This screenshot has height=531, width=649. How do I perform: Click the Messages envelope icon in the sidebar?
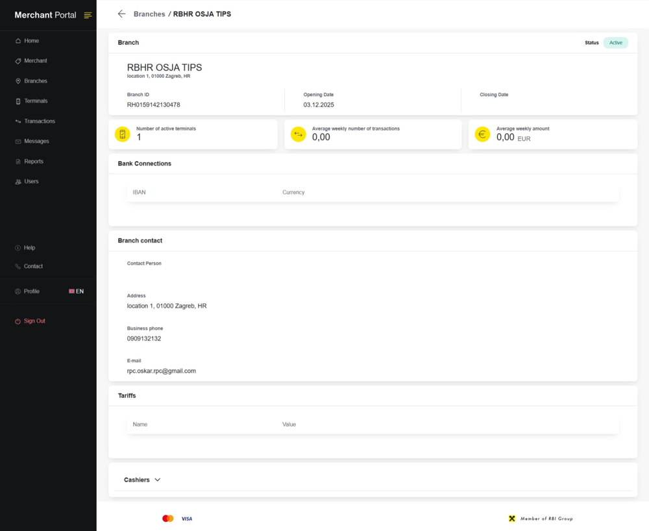coord(18,141)
